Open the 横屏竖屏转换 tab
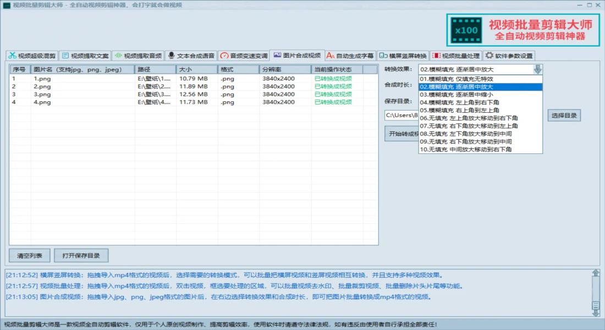This screenshot has height=330, width=605. point(403,56)
